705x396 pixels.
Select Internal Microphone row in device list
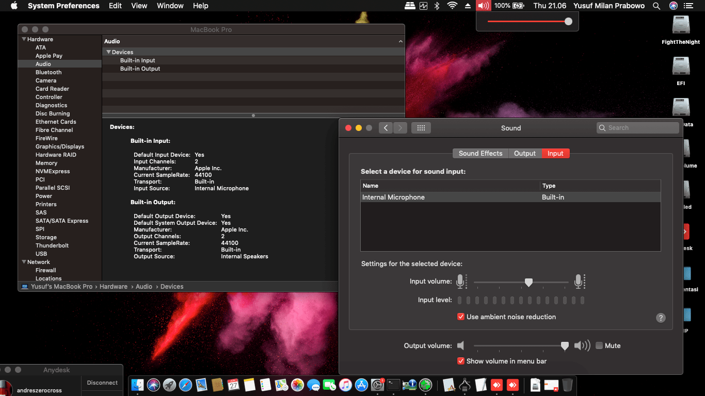510,197
